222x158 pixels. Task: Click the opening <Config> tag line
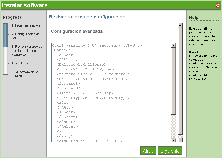[x=61, y=50]
